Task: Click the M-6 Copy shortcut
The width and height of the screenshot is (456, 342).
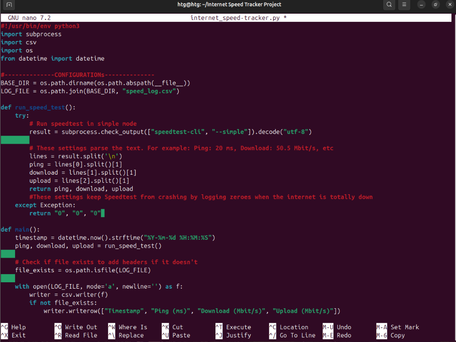Action: pos(390,335)
